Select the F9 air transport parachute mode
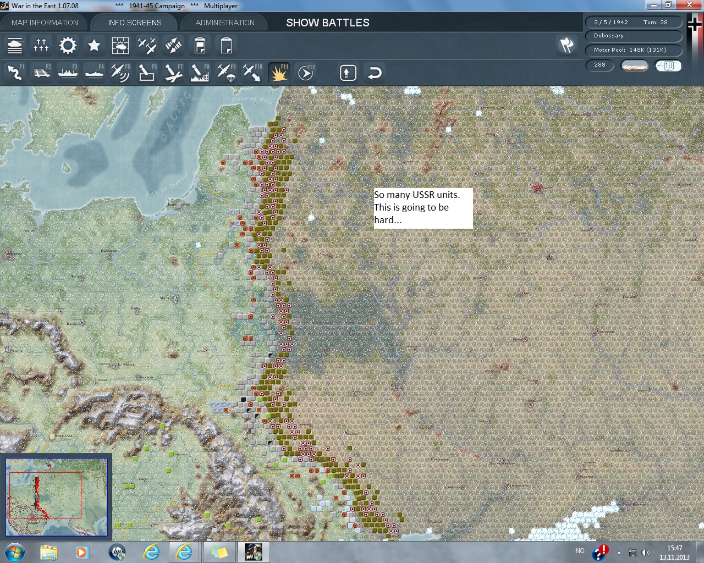Image resolution: width=704 pixels, height=563 pixels. pos(226,73)
